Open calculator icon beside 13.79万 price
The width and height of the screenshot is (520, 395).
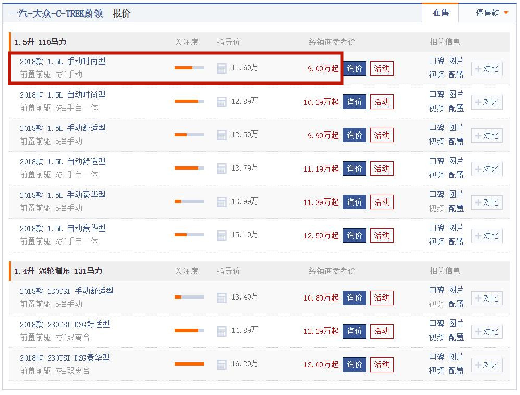pyautogui.click(x=222, y=169)
